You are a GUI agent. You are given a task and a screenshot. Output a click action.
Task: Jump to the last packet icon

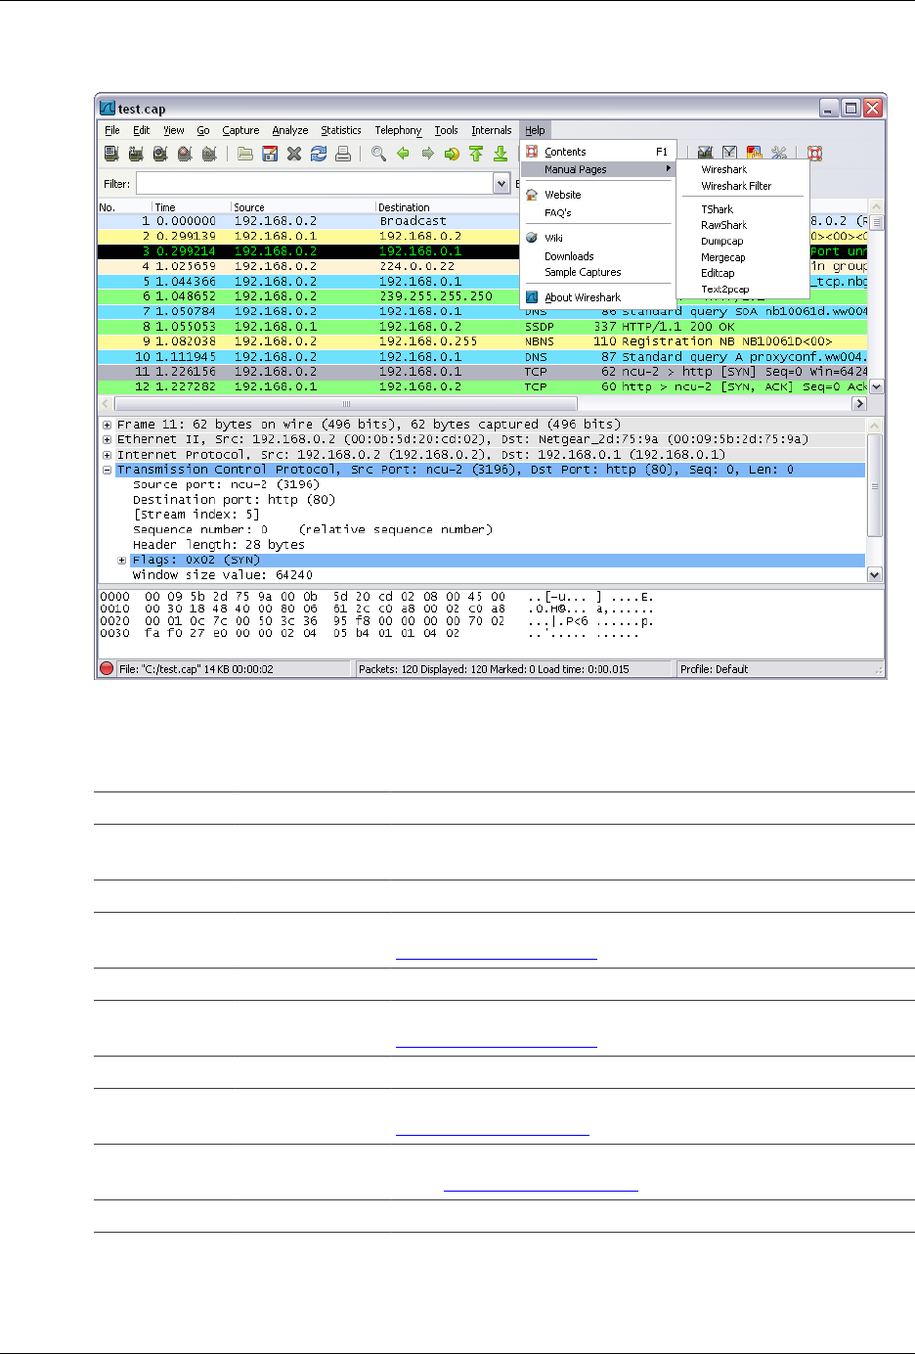[501, 154]
